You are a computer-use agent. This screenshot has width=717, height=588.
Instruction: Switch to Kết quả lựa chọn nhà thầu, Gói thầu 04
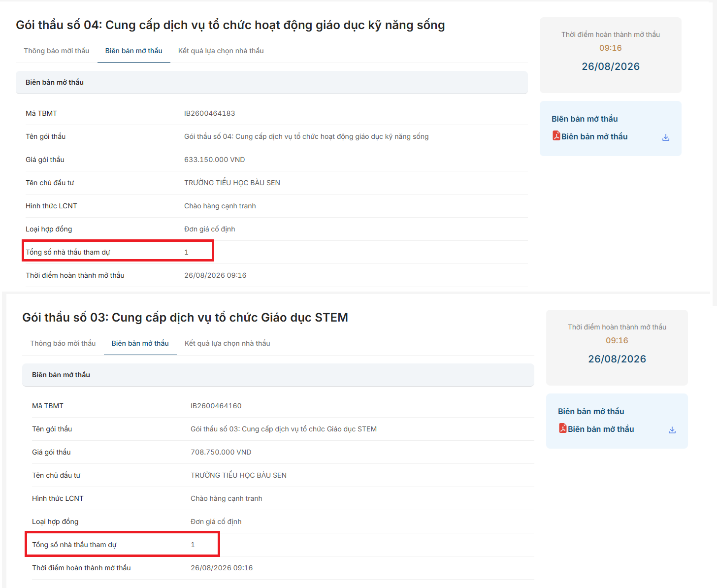[221, 51]
